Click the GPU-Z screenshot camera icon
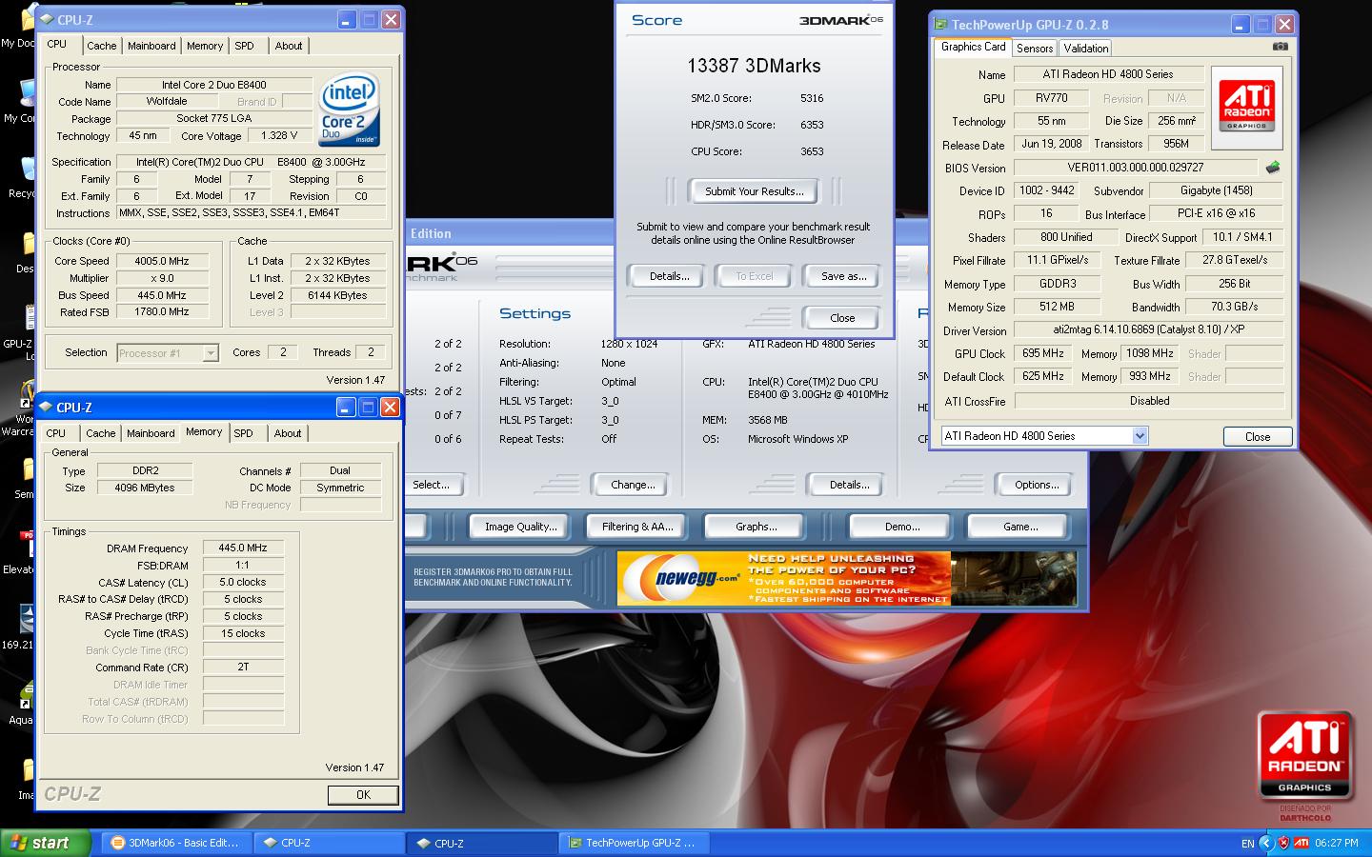 click(x=1280, y=47)
